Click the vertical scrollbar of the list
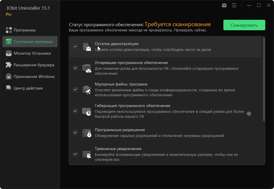Viewport: 274px width, 189px height. coord(264,79)
